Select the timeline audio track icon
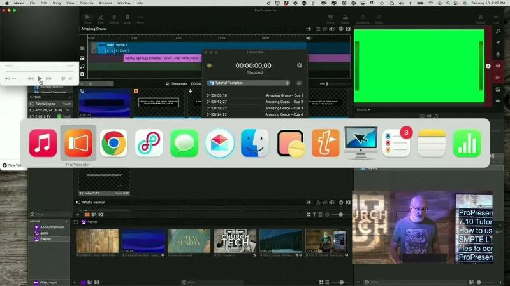Image resolution: width=510 pixels, height=286 pixels. (x=82, y=67)
